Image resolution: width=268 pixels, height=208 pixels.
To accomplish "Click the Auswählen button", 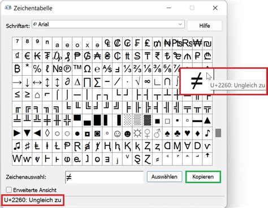I will coord(165,176).
